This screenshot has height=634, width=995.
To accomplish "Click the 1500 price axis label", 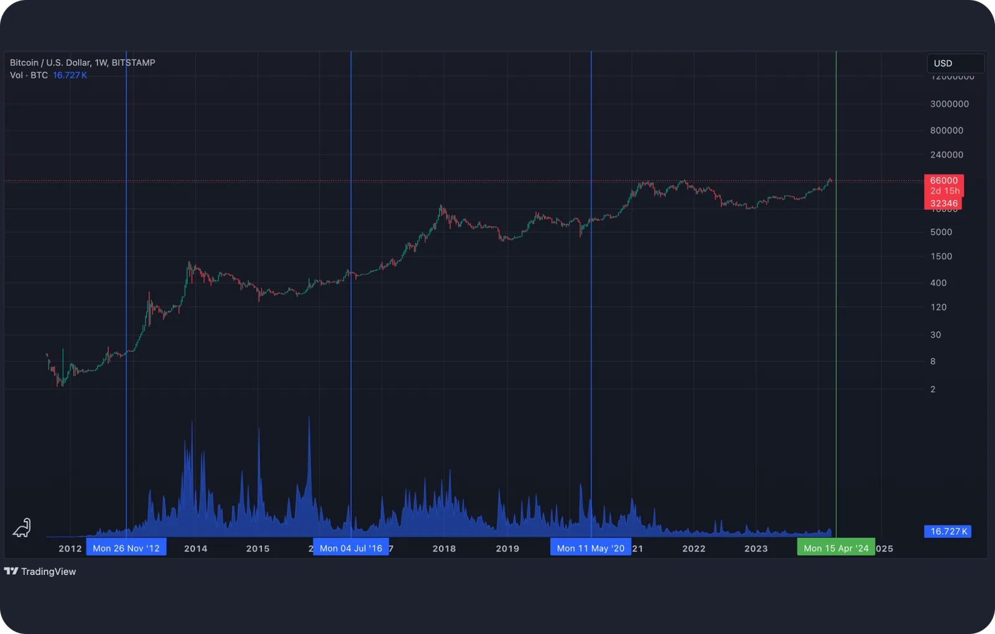I will click(941, 256).
